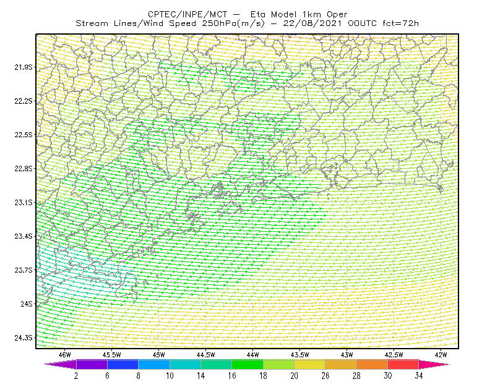Click the '45.5W' longitude label
Screen dimensions: 495x382
112,355
